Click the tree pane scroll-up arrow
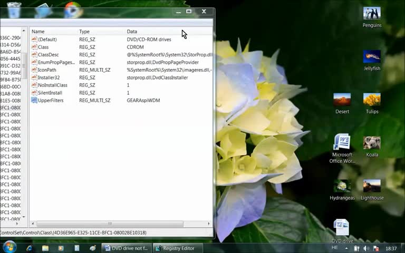This screenshot has width=405, height=253. (24, 31)
